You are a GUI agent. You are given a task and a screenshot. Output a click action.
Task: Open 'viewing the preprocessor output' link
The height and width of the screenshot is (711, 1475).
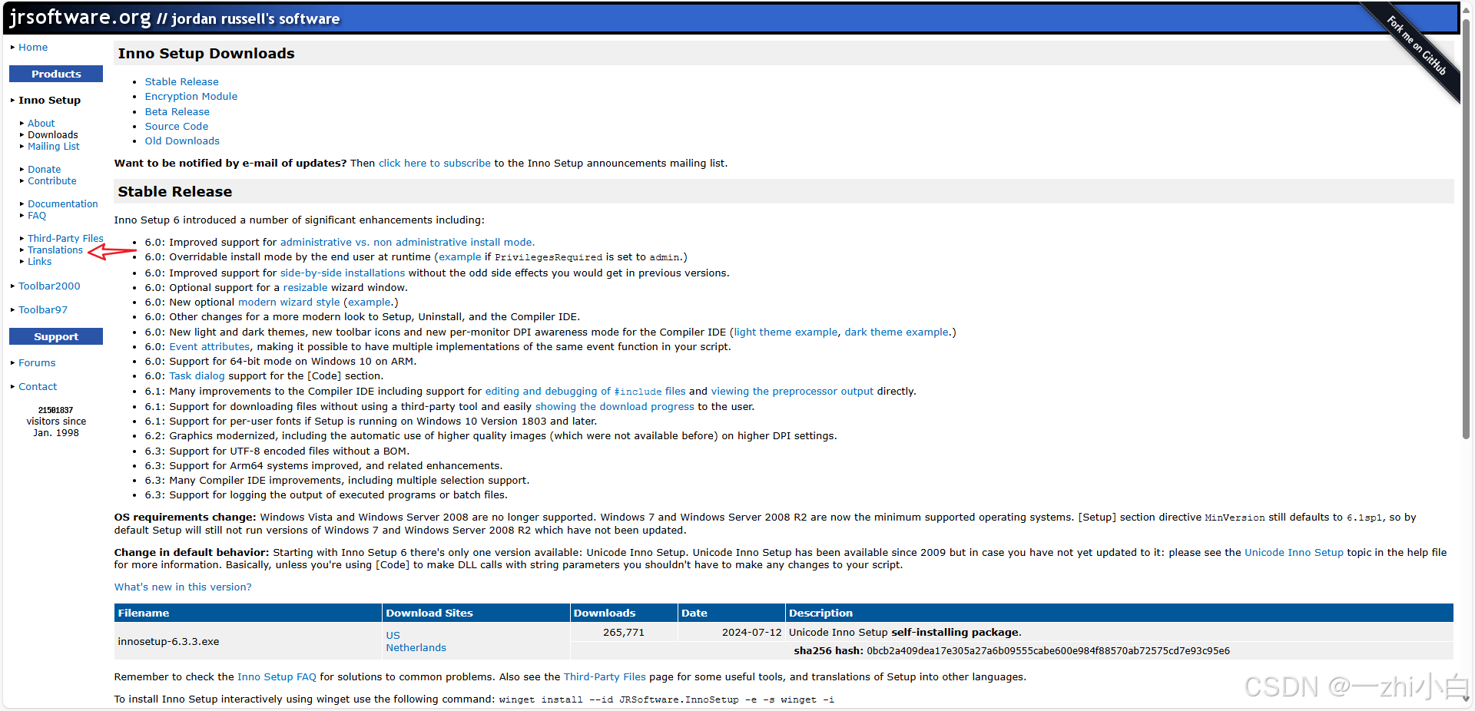point(792,392)
